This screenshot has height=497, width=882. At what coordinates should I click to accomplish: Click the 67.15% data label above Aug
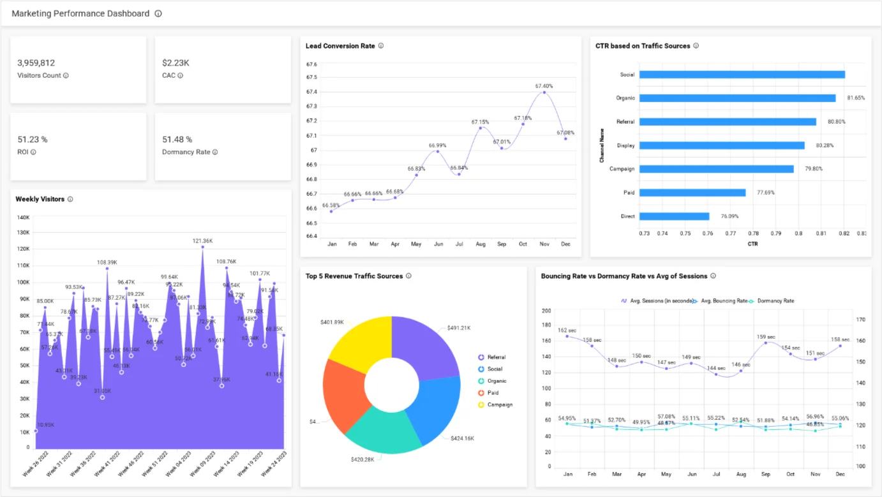point(480,122)
